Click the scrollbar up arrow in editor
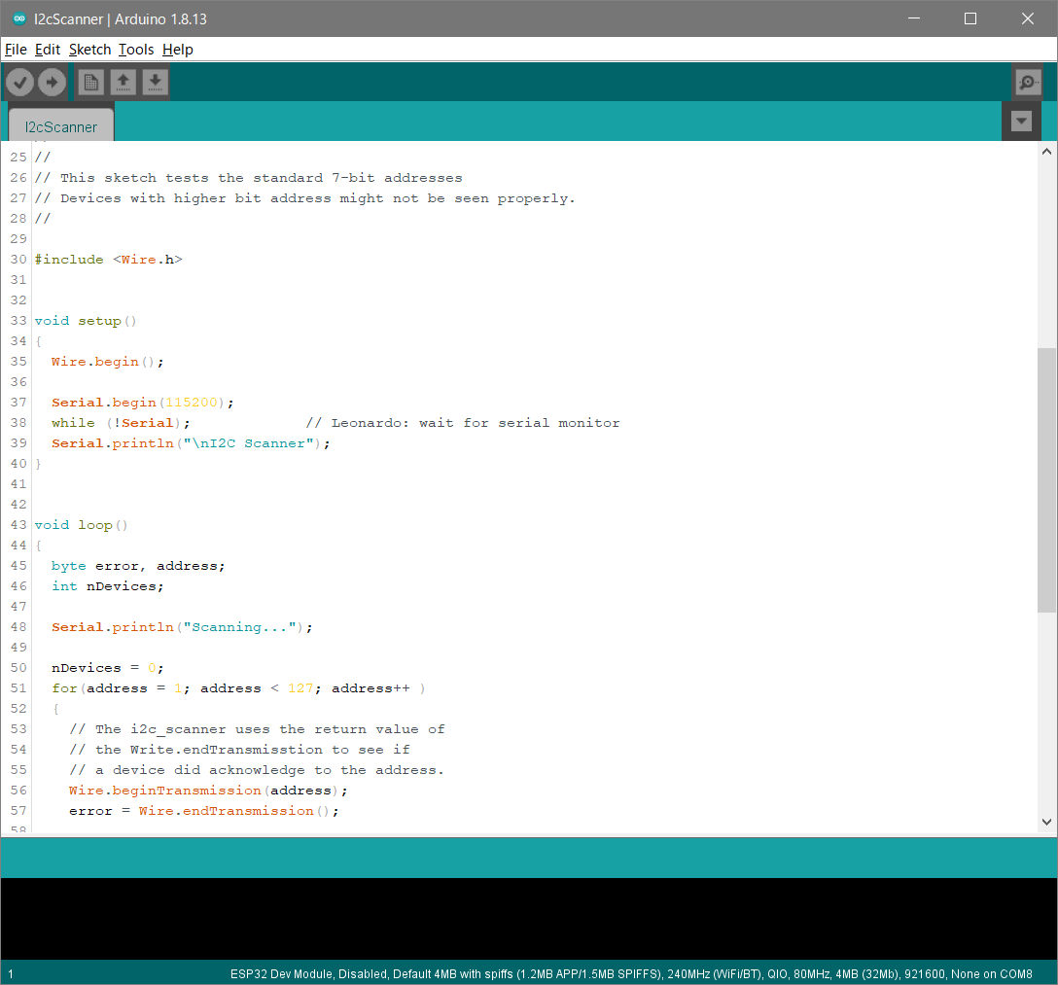 coord(1046,152)
